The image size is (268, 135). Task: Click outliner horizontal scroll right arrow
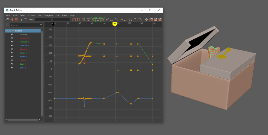[40, 120]
